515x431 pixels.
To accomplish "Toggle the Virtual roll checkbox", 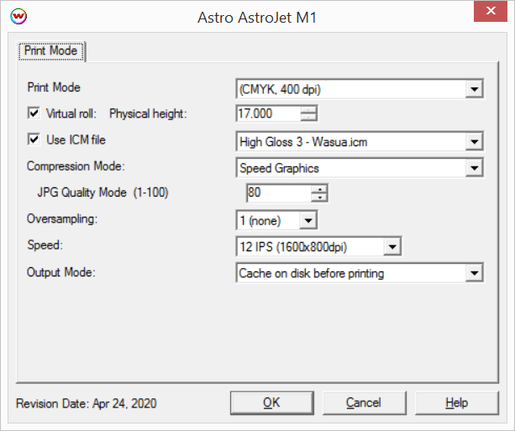I will click(x=34, y=113).
